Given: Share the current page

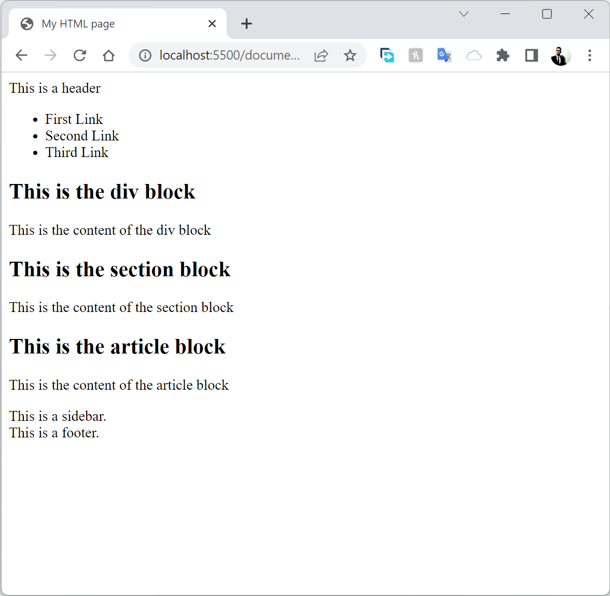Looking at the screenshot, I should [x=321, y=55].
